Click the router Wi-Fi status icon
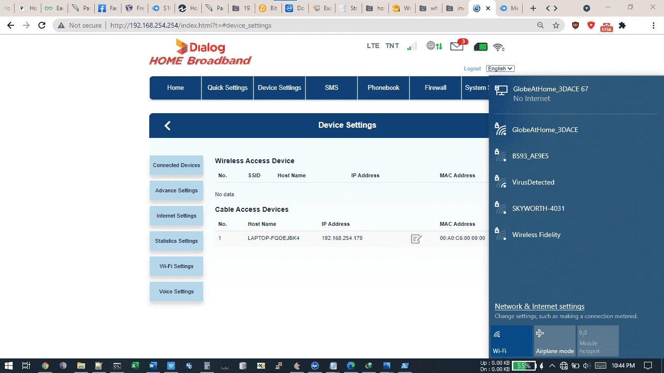Image resolution: width=664 pixels, height=373 pixels. [498, 47]
